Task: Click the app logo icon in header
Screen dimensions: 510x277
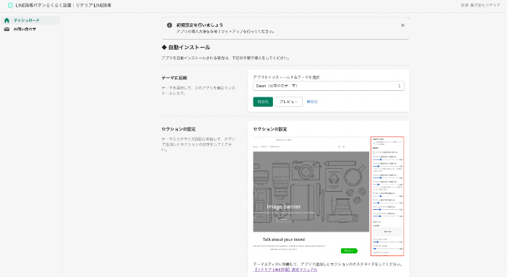Action: 10,6
